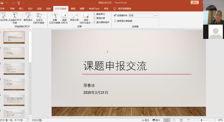Click the 设置幻灯片放映 setup icon
This screenshot has height=122, width=224.
55,18
